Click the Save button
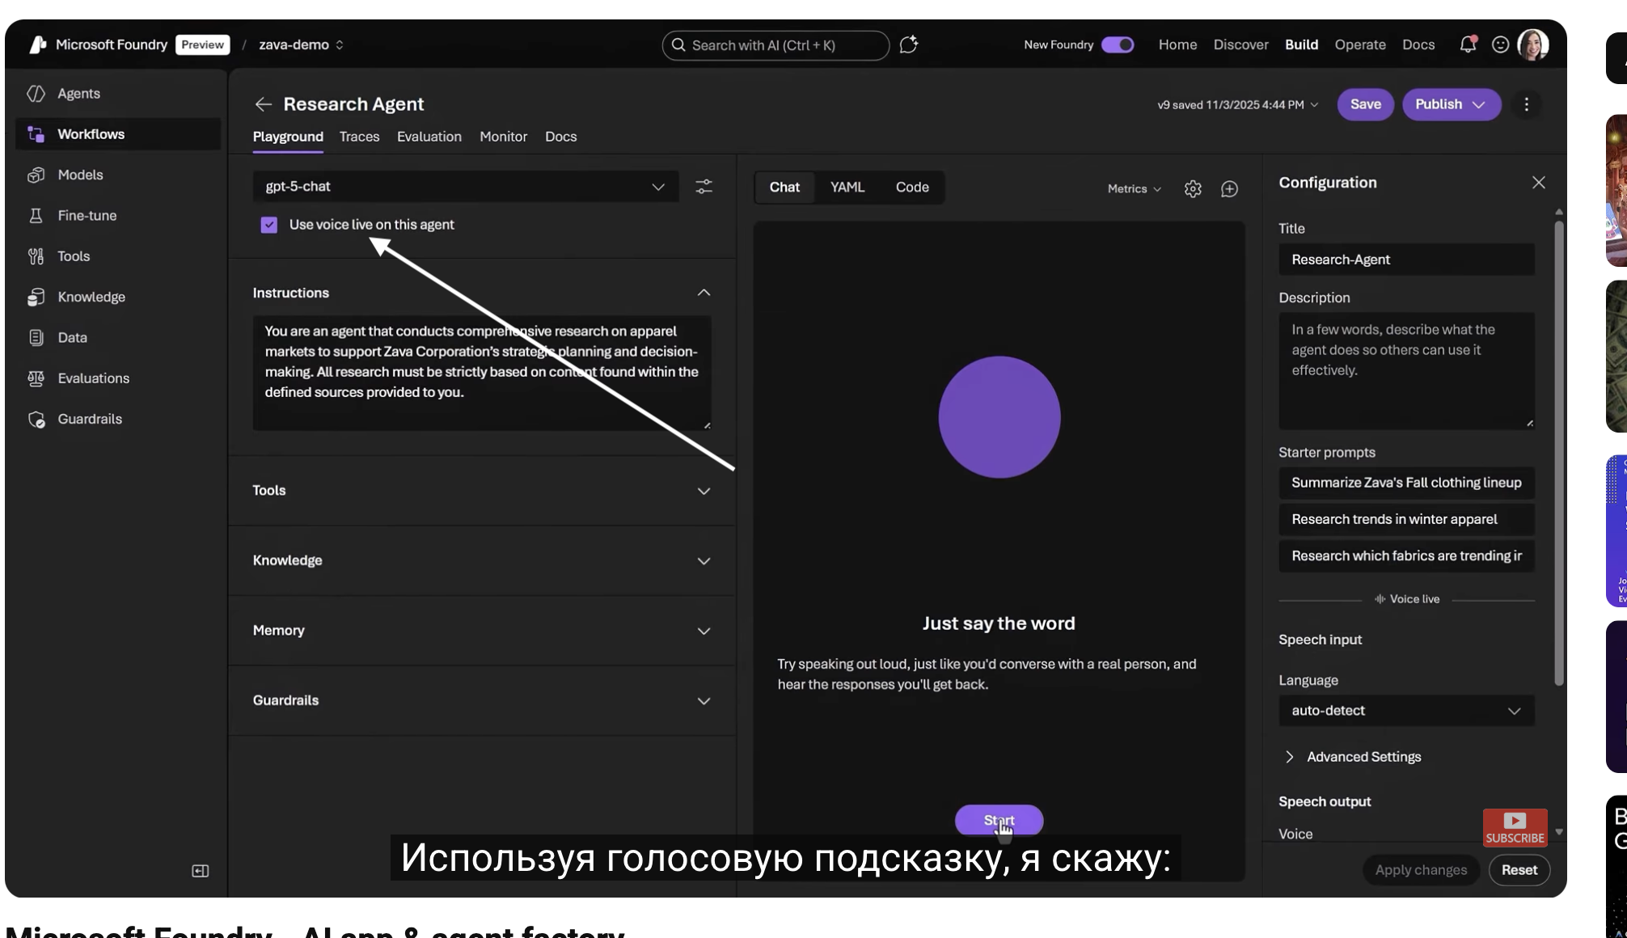Viewport: 1627px width, 938px height. pos(1365,104)
